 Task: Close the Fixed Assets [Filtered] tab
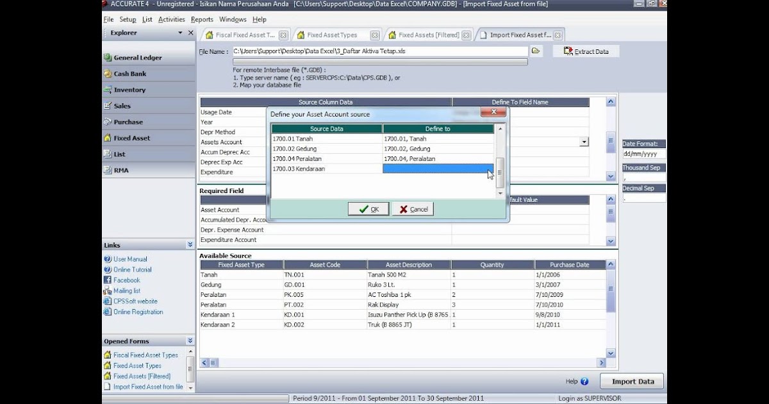click(466, 35)
